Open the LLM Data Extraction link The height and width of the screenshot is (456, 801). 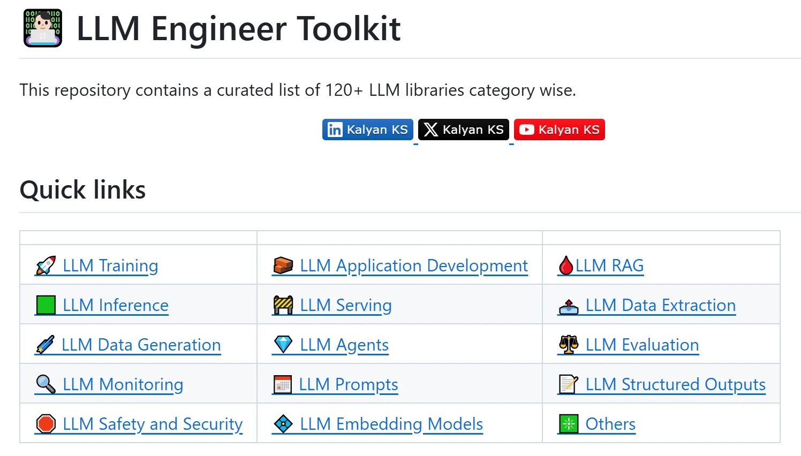[x=661, y=305]
